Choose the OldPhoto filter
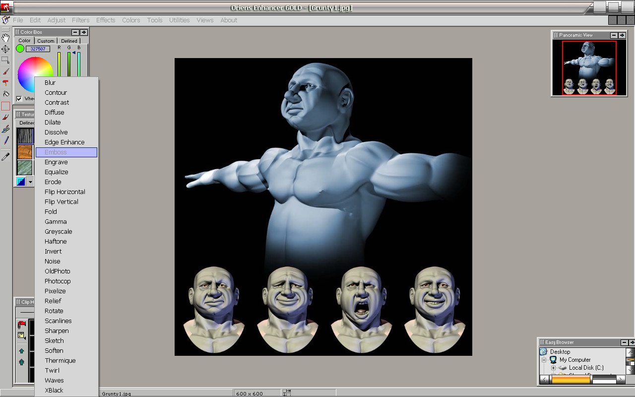 click(x=66, y=271)
